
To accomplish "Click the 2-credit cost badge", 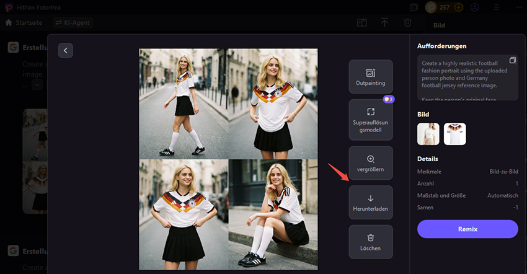I will point(389,99).
